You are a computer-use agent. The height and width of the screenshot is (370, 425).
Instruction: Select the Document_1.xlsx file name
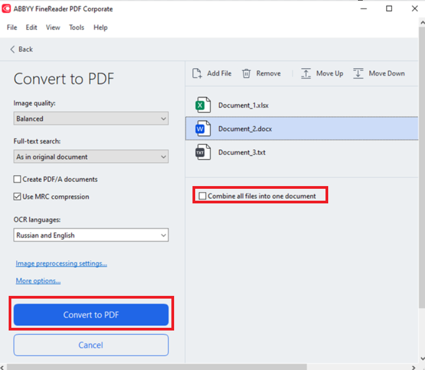(243, 105)
